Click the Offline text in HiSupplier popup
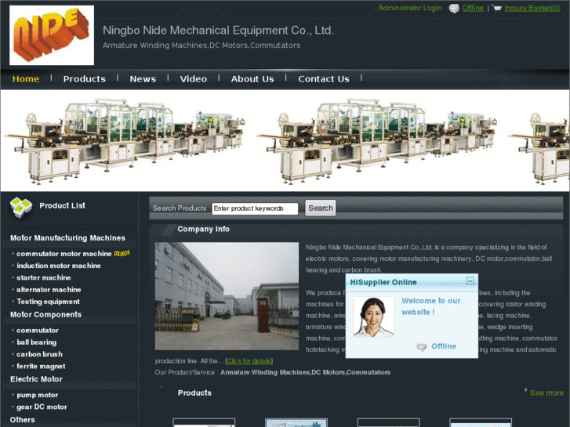 (x=444, y=346)
